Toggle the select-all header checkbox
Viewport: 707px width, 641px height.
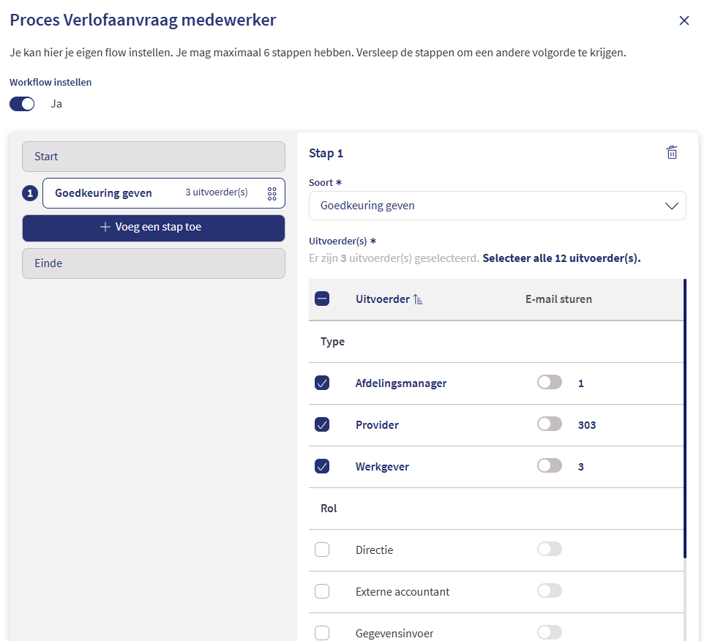pyautogui.click(x=322, y=299)
